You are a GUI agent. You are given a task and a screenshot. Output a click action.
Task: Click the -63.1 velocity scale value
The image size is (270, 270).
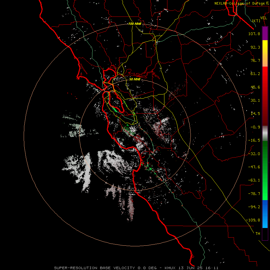(254, 180)
